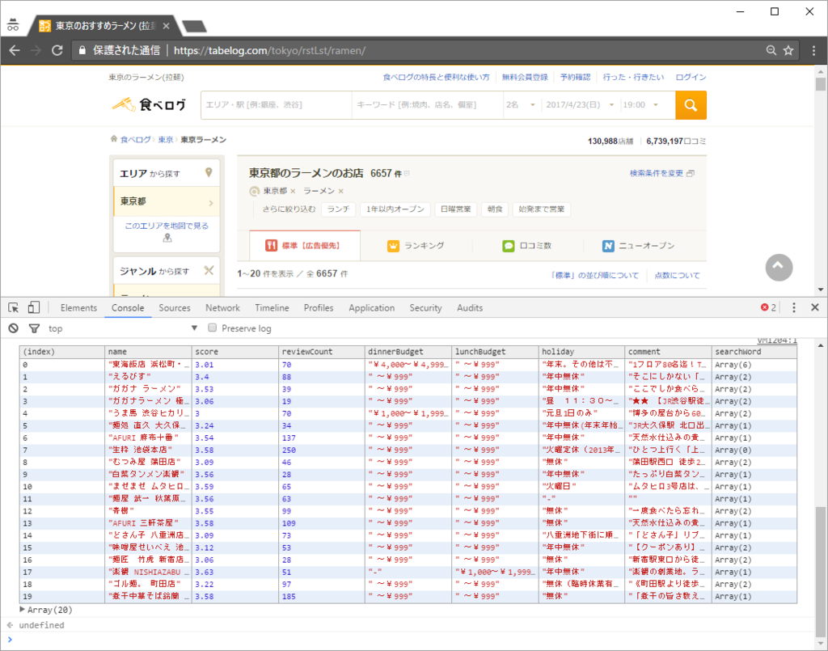
Task: Click the browser forward arrow
Action: point(36,51)
